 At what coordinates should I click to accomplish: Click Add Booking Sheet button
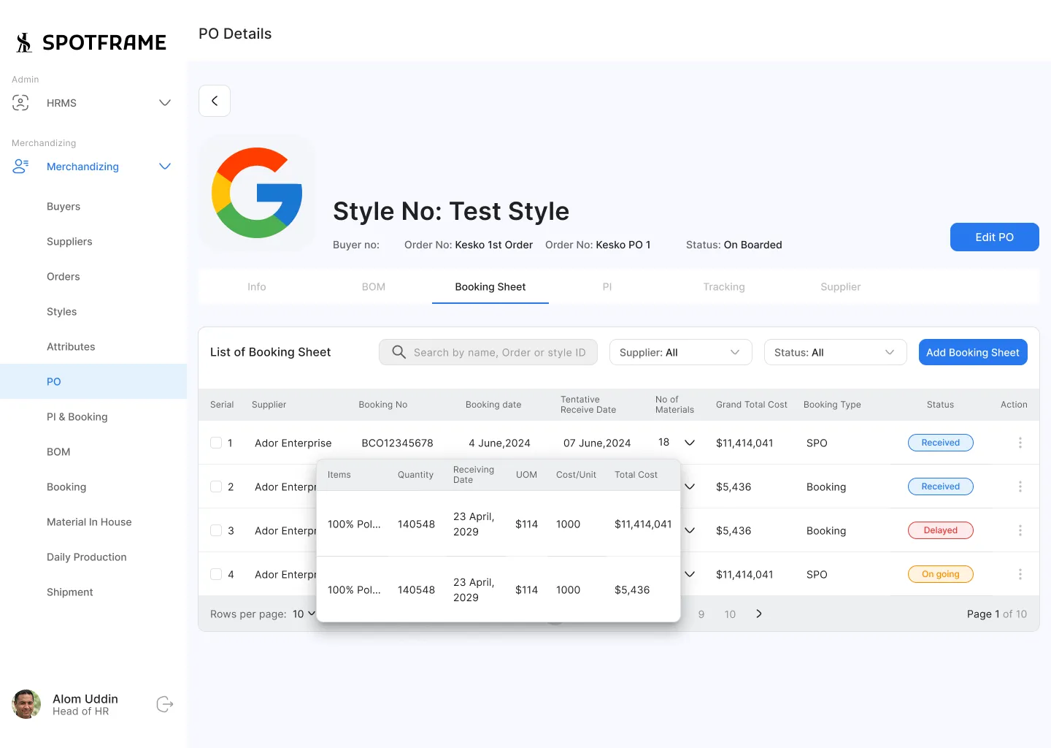972,352
